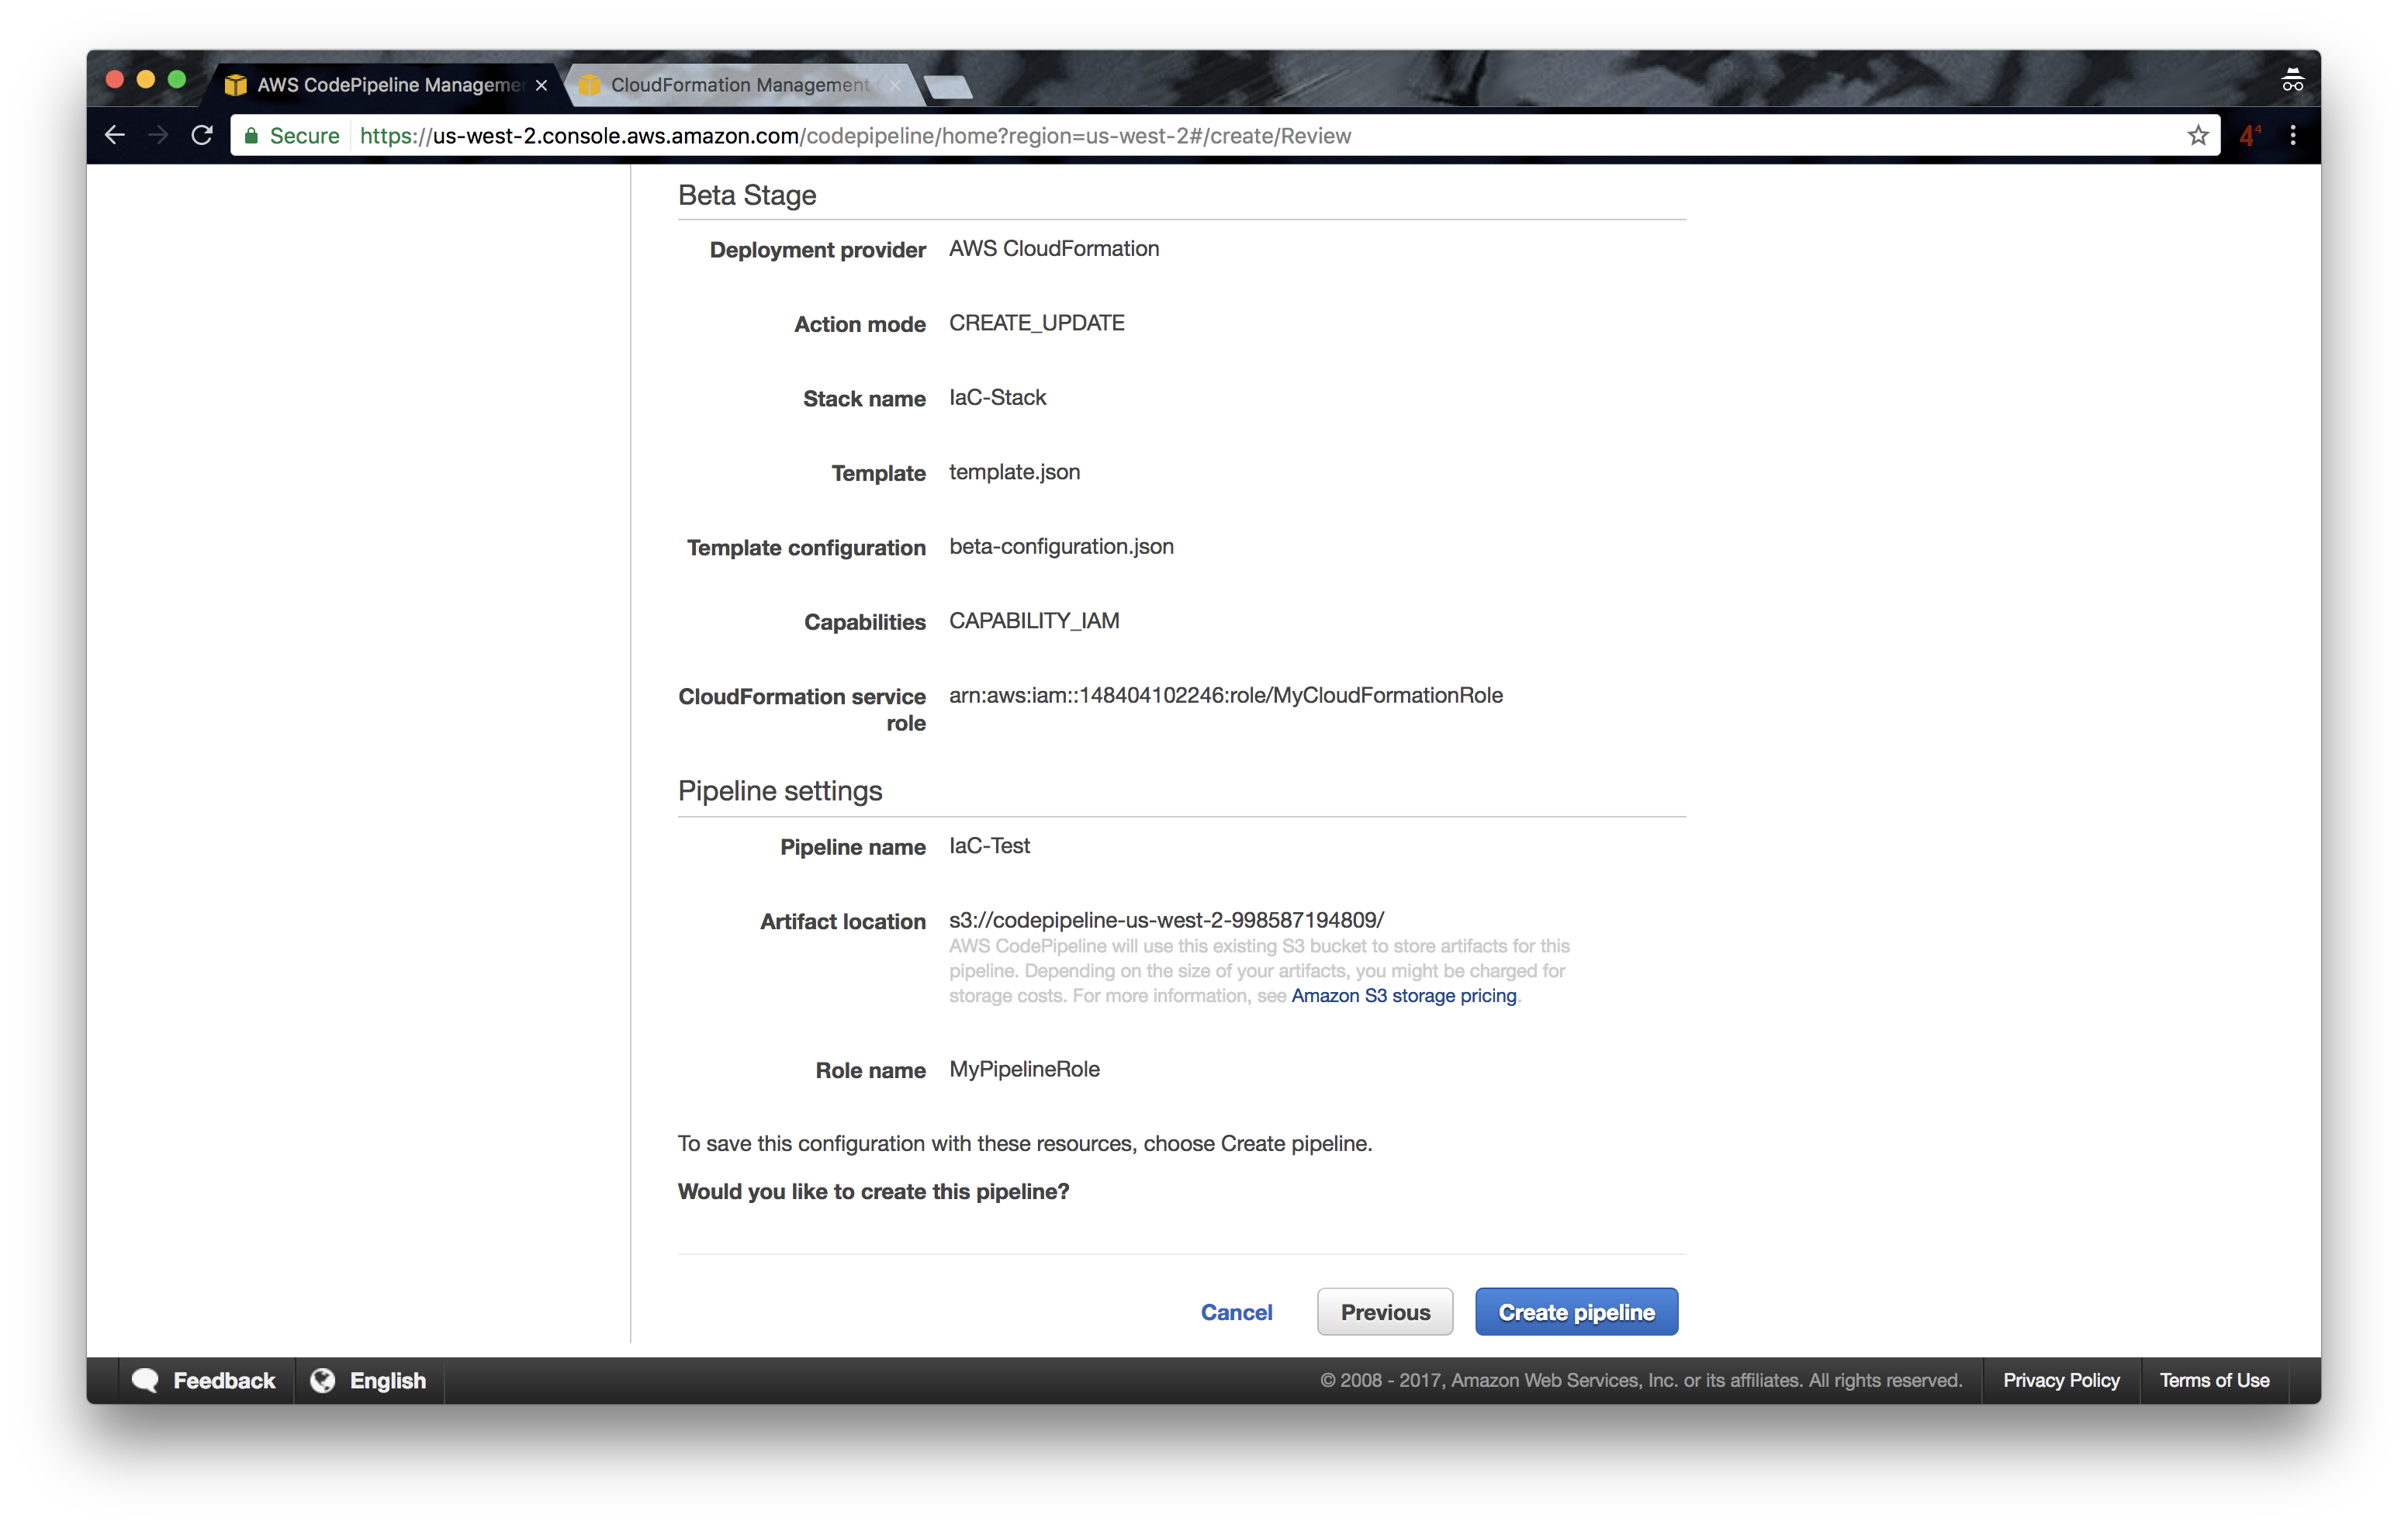Click the red extension icon
The width and height of the screenshot is (2408, 1528).
(x=2249, y=135)
